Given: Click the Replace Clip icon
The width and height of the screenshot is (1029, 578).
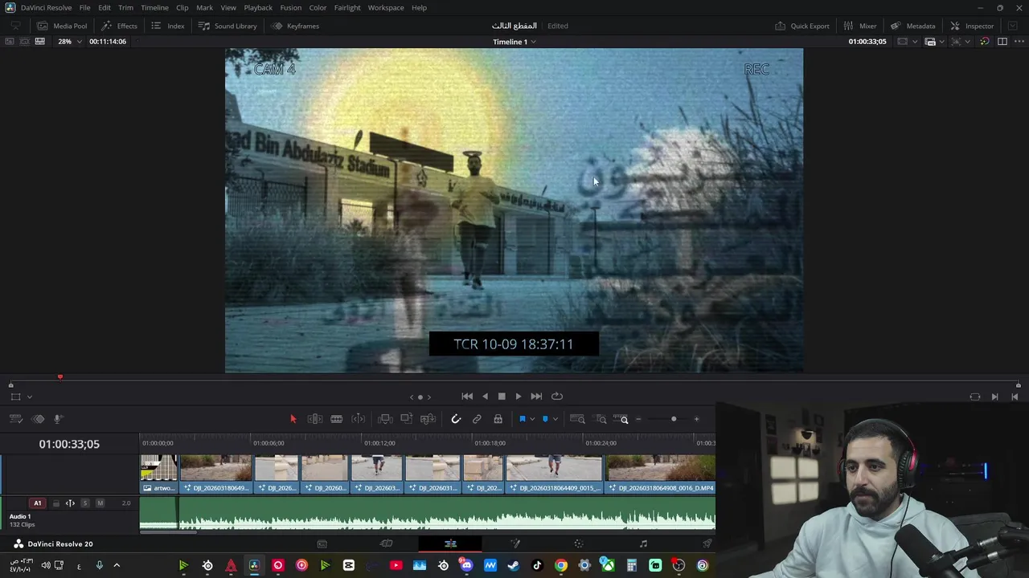Looking at the screenshot, I should (x=428, y=419).
